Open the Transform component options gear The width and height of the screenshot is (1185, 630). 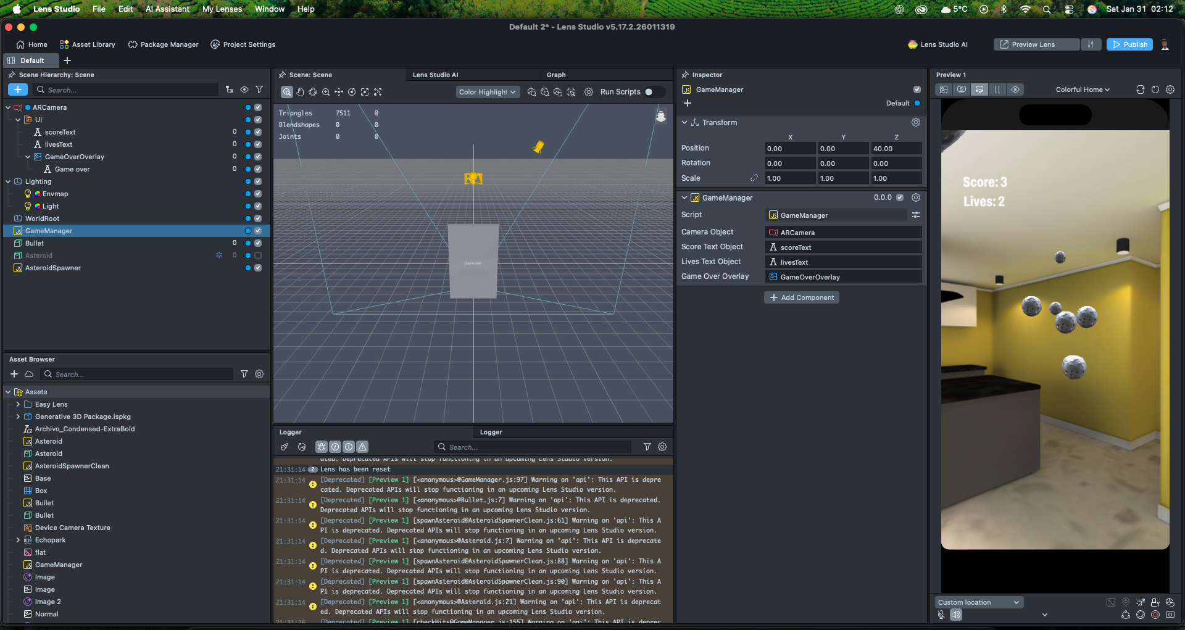tap(916, 123)
